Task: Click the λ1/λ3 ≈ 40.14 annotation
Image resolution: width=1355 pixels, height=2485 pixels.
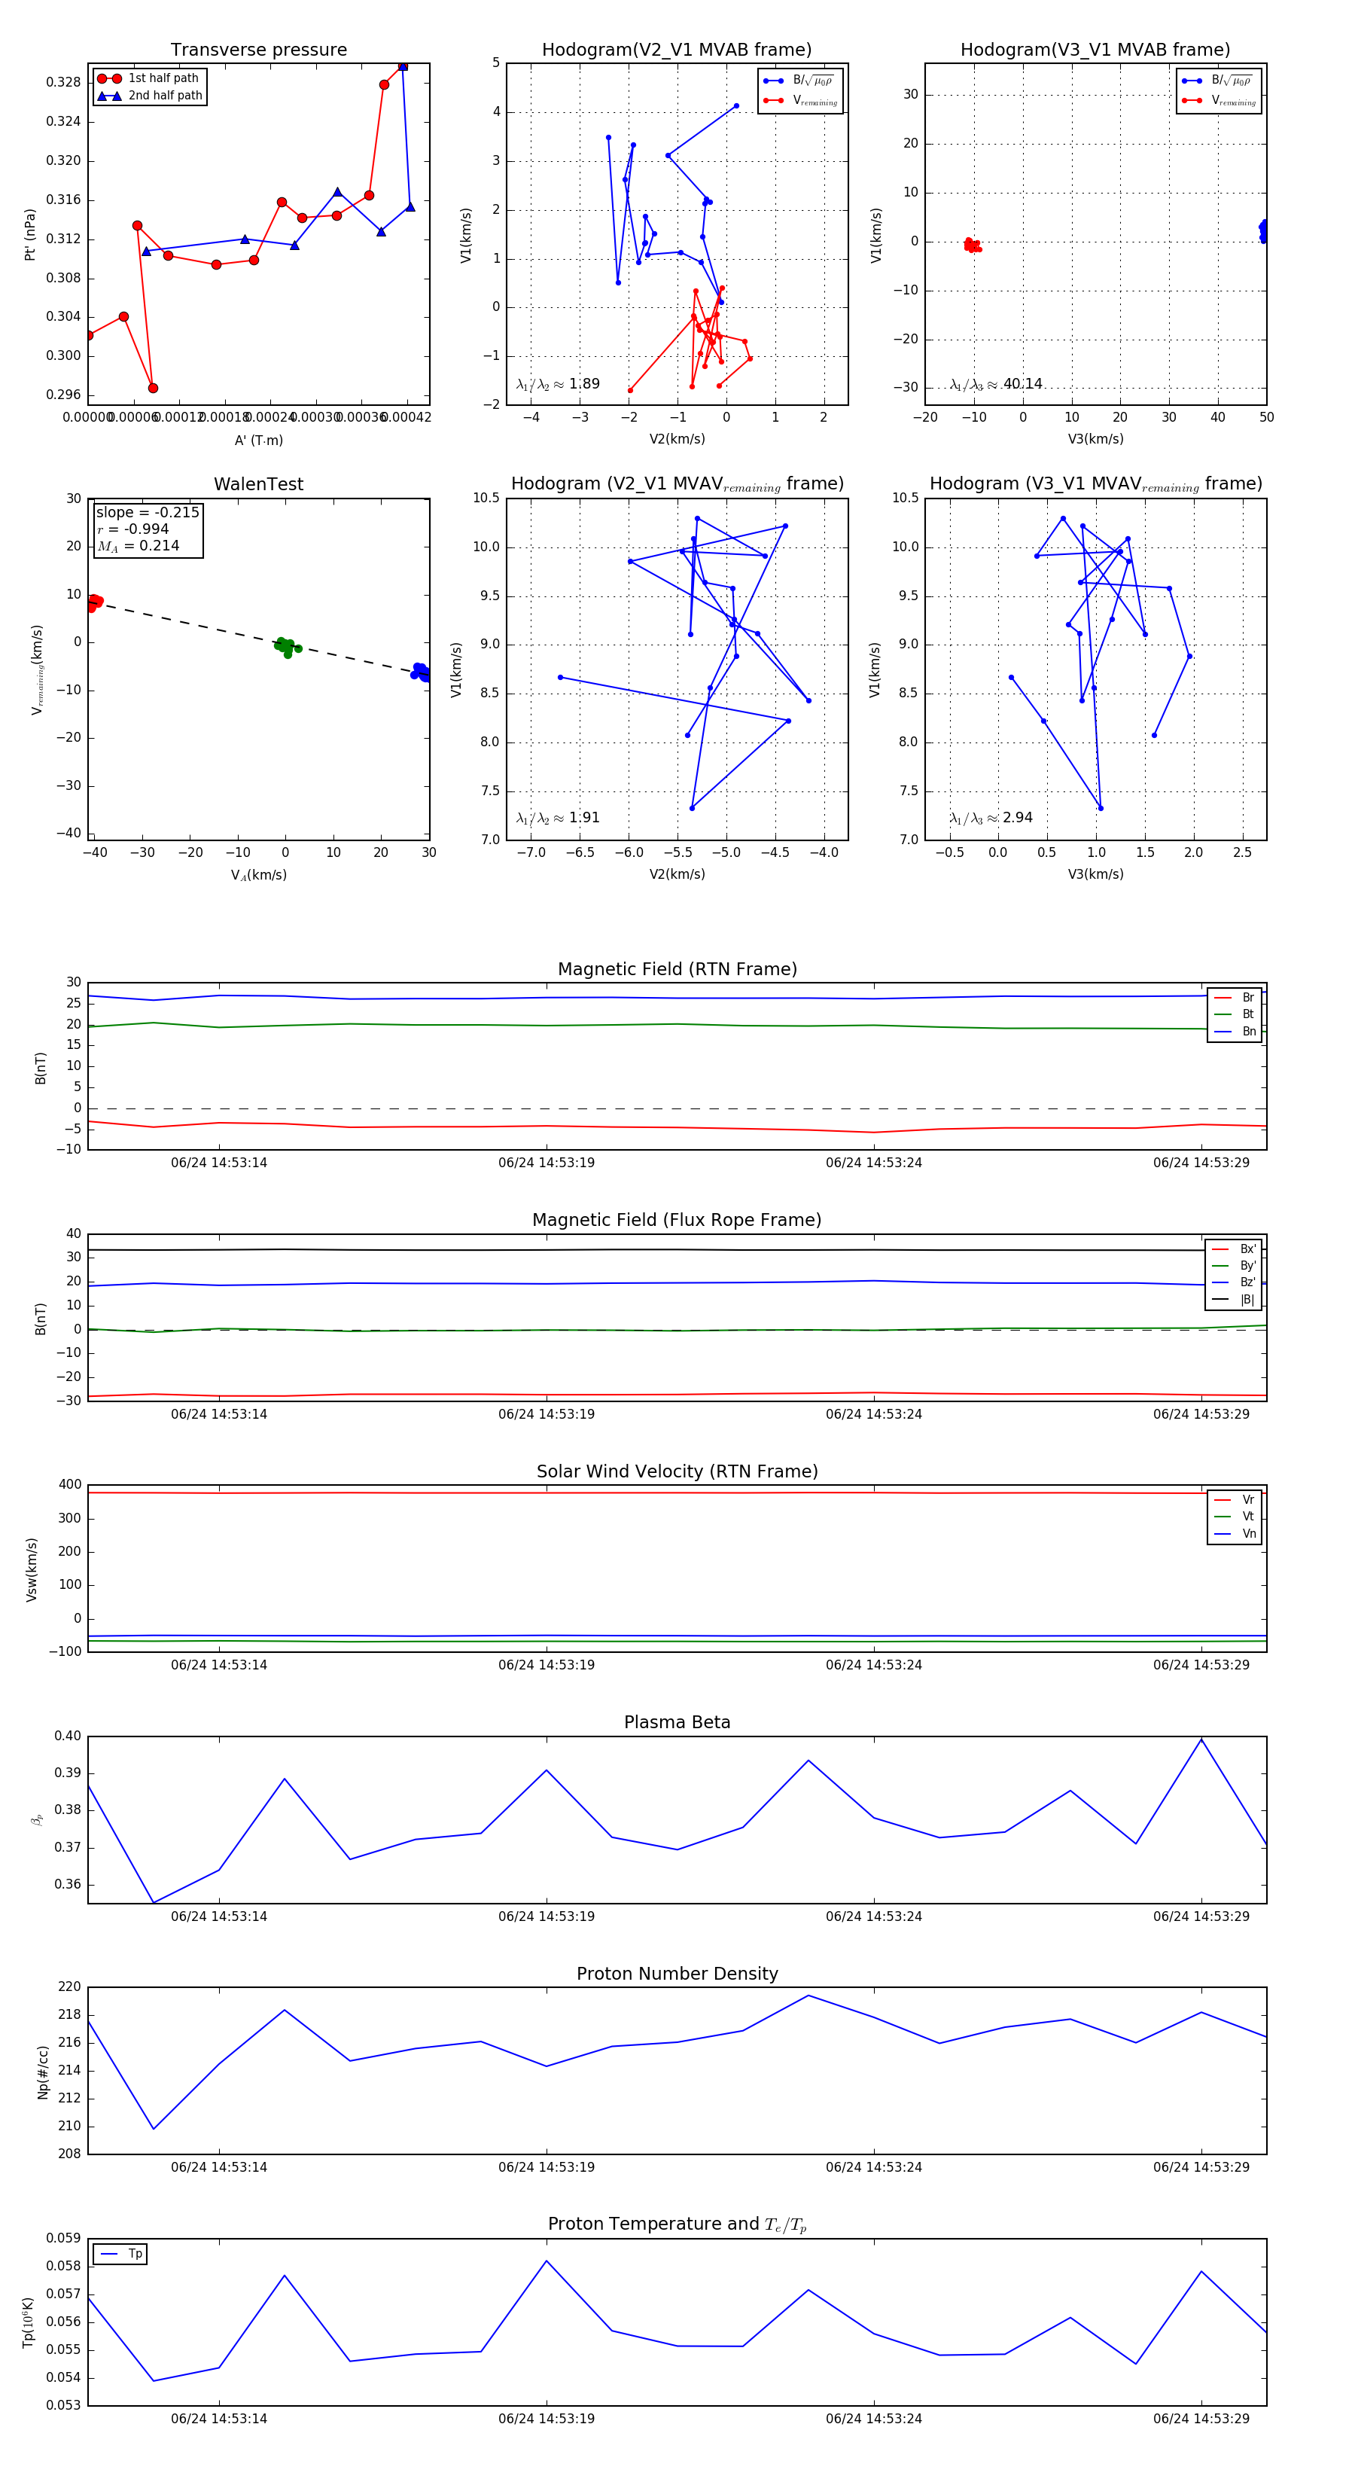Action: click(x=995, y=384)
